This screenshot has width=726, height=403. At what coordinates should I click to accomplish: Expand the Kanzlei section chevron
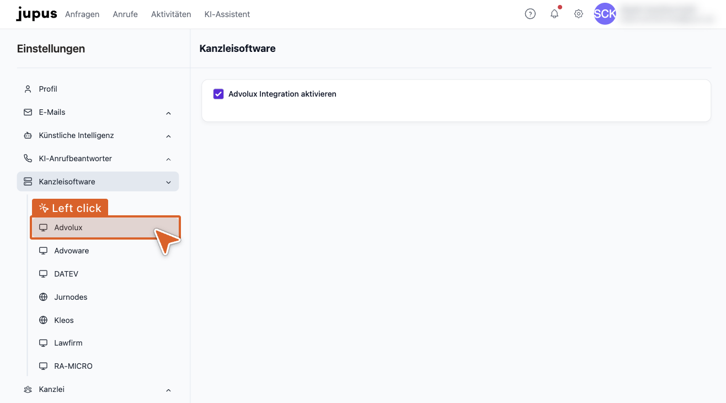(x=168, y=390)
